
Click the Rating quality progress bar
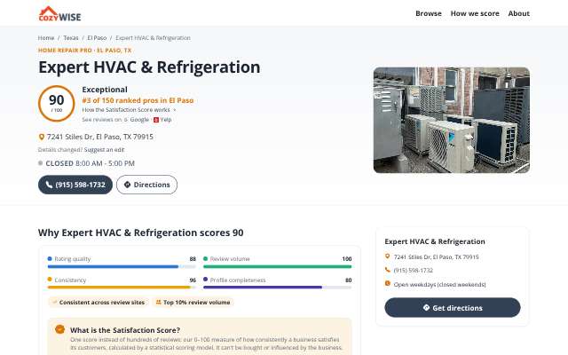point(122,266)
